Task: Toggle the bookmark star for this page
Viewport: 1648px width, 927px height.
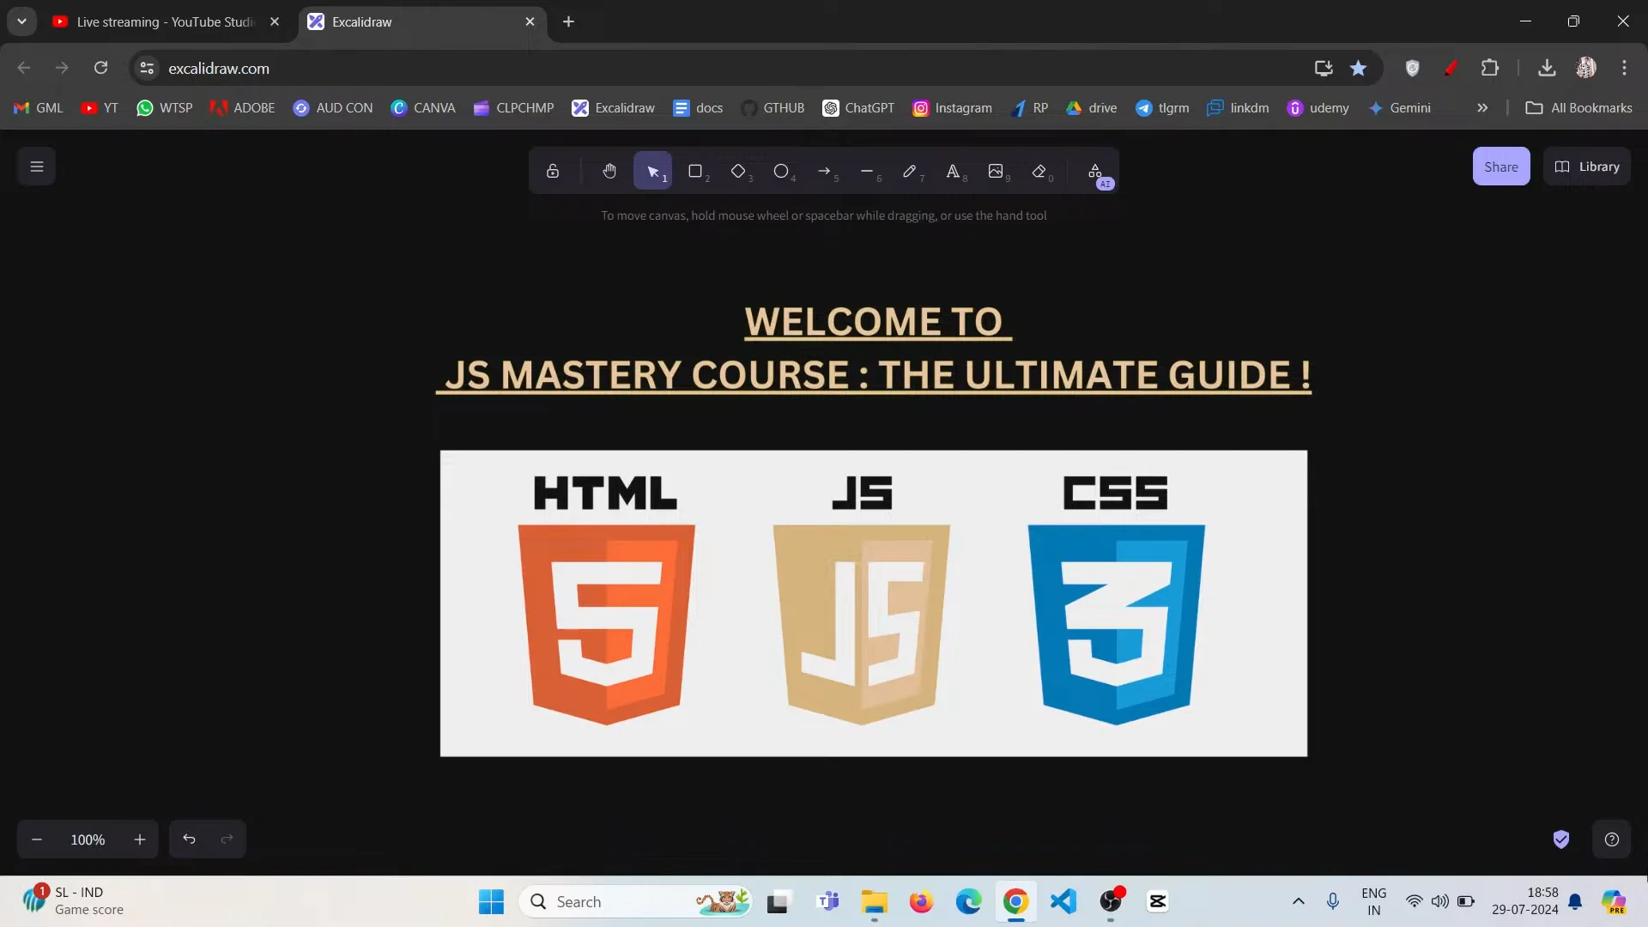Action: pos(1358,68)
